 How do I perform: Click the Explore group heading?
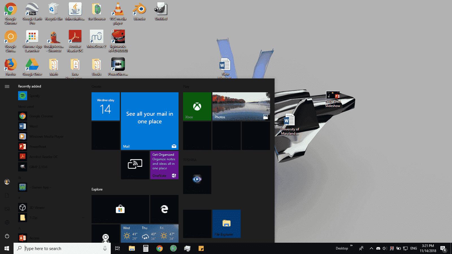pyautogui.click(x=97, y=189)
